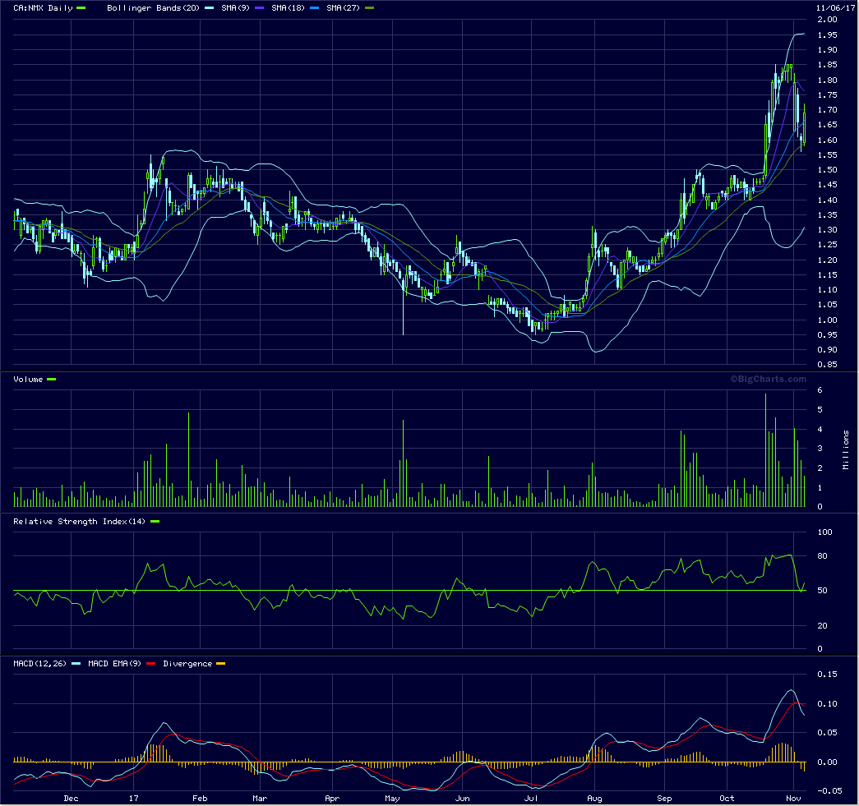Click the Nov month axis label
859x806 pixels.
click(x=793, y=799)
